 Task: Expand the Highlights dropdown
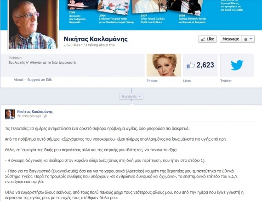(x=131, y=97)
